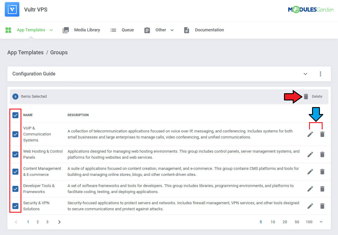The height and width of the screenshot is (235, 338).
Task: Show 100 items per page
Action: pos(309,222)
